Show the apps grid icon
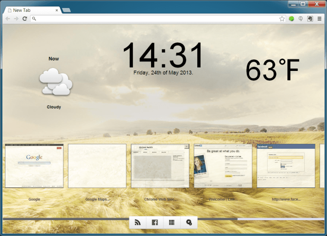Image resolution: width=327 pixels, height=236 pixels. (x=171, y=223)
